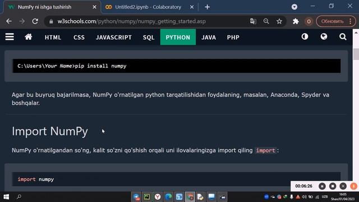Open the HTML tutorial menu

pyautogui.click(x=53, y=38)
